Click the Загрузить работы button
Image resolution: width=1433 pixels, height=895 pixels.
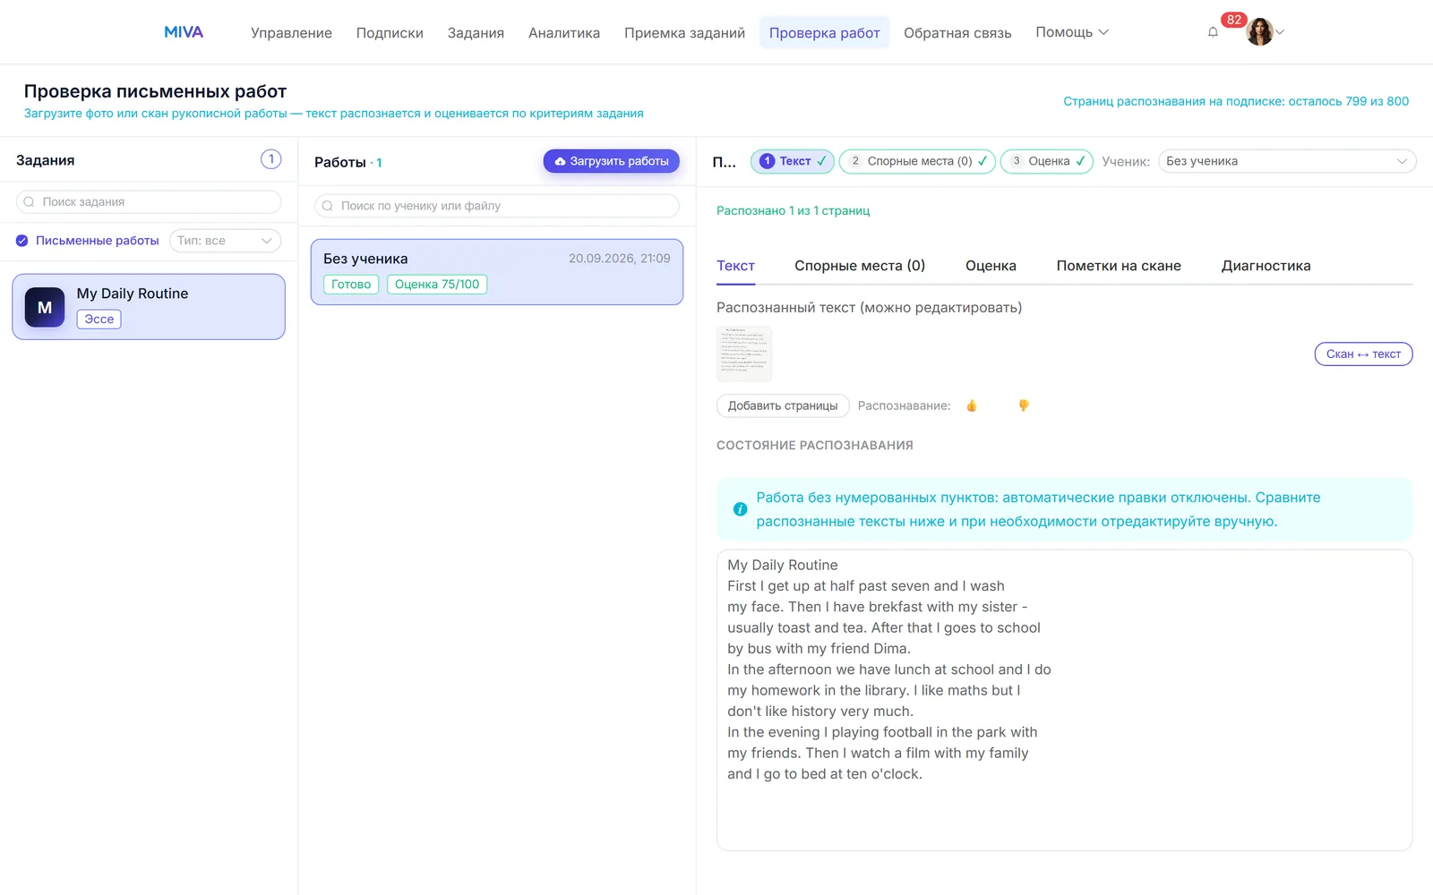pyautogui.click(x=611, y=161)
